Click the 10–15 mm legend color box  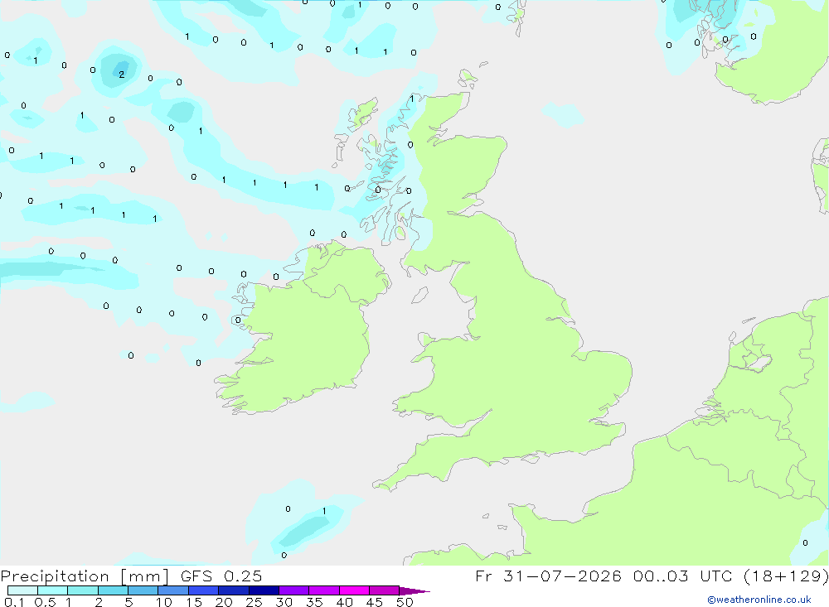tap(173, 590)
